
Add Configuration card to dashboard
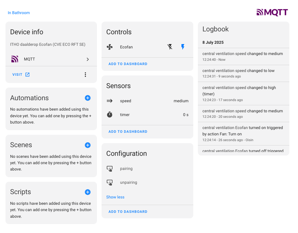click(x=128, y=212)
